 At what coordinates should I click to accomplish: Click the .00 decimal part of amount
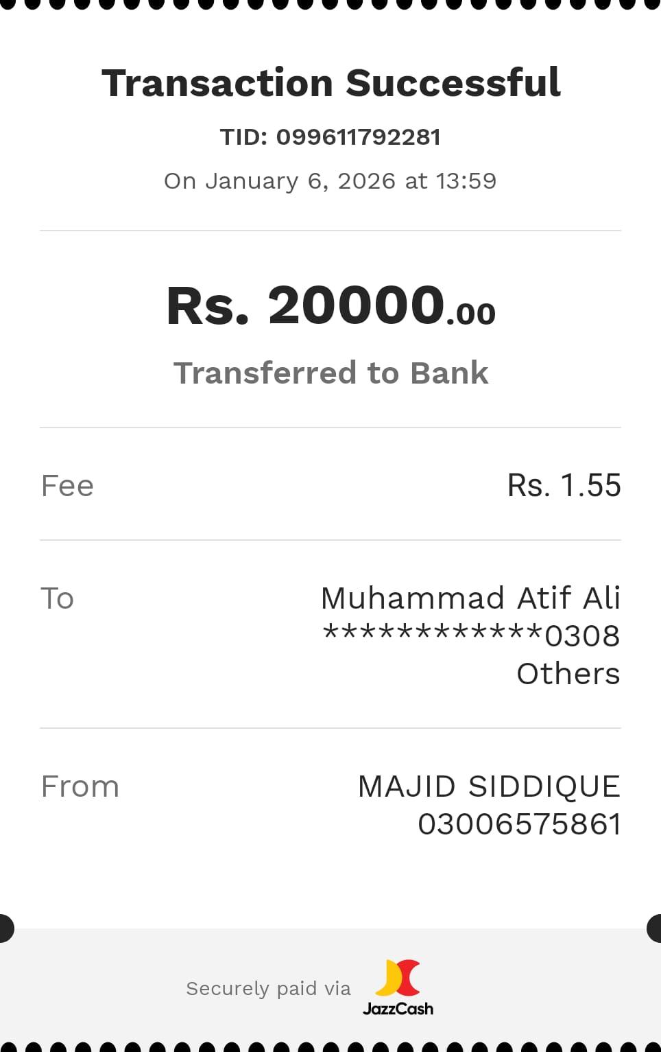471,314
